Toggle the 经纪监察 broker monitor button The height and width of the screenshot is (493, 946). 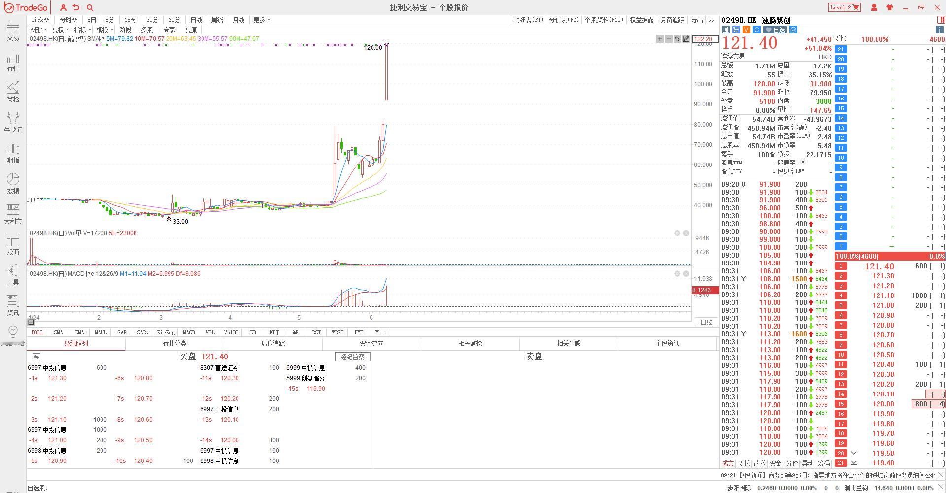pos(352,357)
